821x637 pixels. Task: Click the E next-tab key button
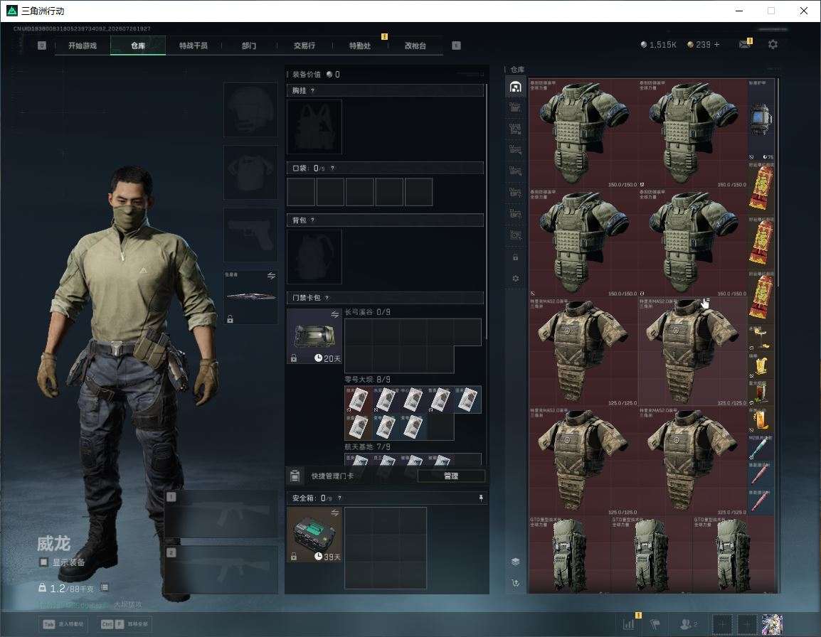456,45
